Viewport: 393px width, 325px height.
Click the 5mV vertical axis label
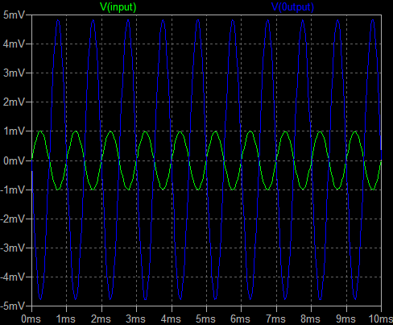pos(14,15)
